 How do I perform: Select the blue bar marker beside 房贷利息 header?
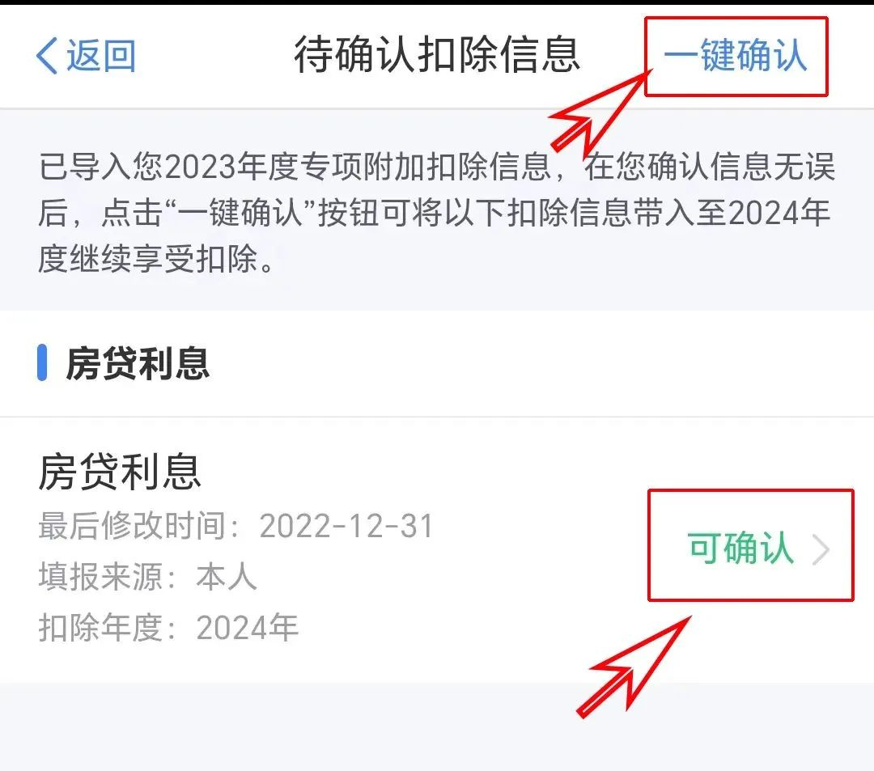tap(42, 362)
